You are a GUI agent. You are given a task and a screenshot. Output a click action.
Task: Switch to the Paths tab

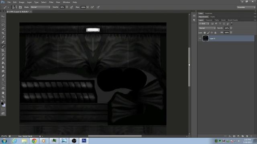[217, 20]
